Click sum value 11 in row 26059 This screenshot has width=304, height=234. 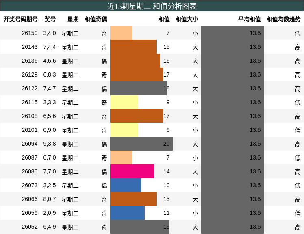coord(166,213)
